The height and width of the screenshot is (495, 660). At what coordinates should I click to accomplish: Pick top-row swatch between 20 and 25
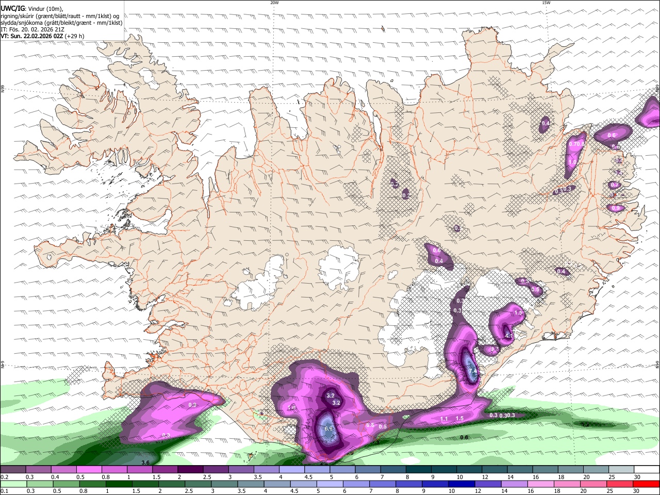[595, 470]
